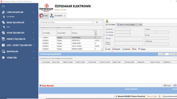The width and height of the screenshot is (177, 99).
Task: Click the Çek / Senet wallet icon
Action: point(3,45)
